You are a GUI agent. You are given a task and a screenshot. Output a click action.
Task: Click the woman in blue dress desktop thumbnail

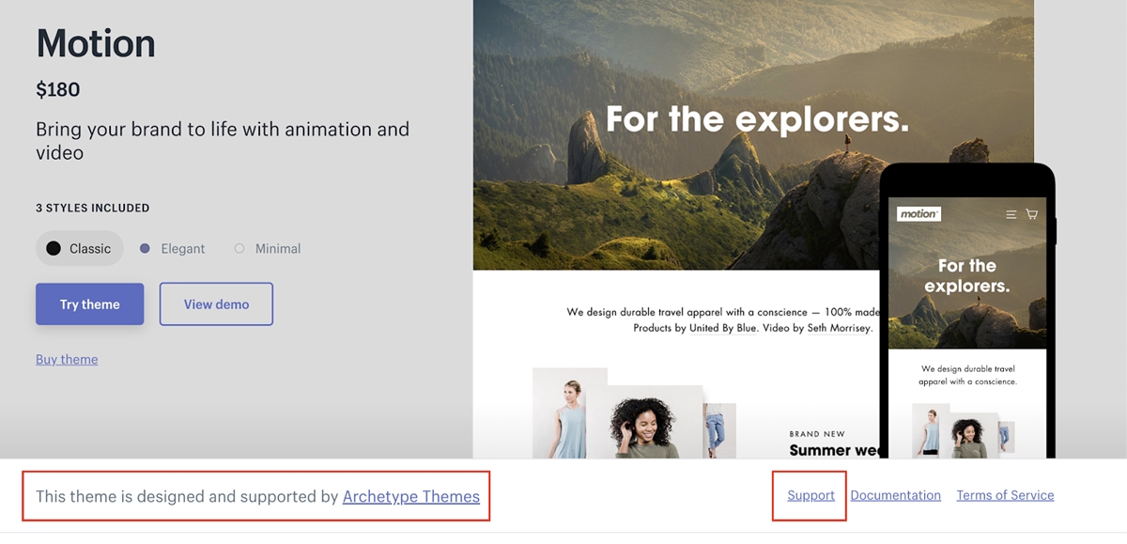click(x=569, y=412)
